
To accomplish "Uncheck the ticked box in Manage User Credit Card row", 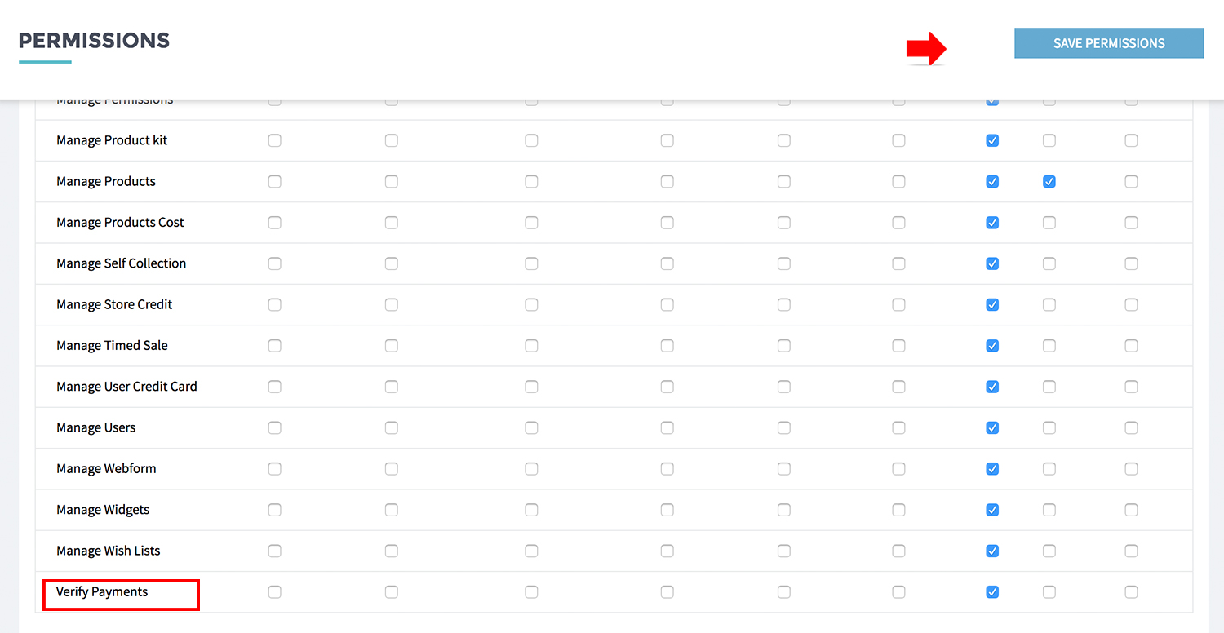I will coord(992,387).
